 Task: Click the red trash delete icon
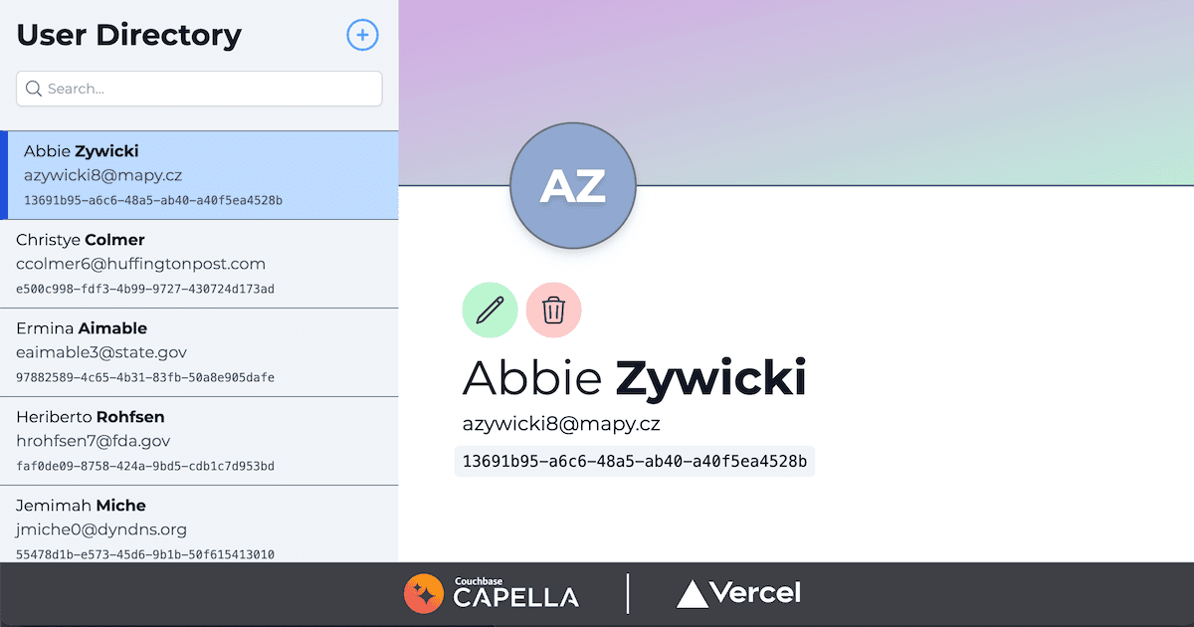(x=553, y=311)
